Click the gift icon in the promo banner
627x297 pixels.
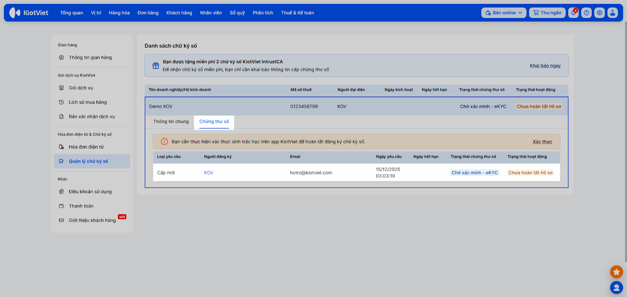(156, 65)
